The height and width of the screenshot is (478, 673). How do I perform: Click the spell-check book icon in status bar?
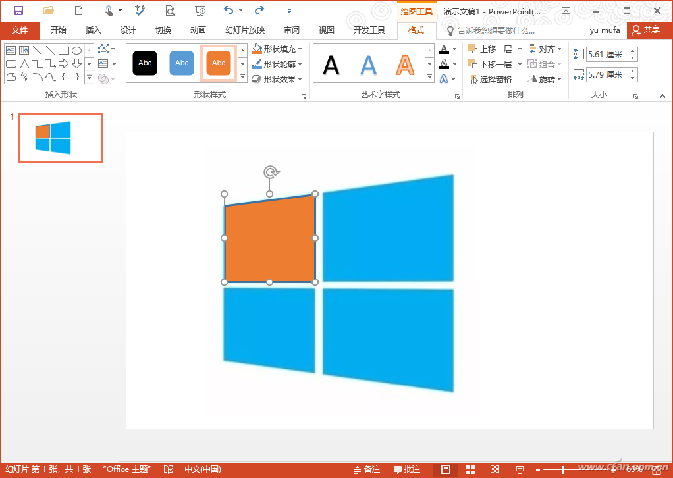point(169,469)
